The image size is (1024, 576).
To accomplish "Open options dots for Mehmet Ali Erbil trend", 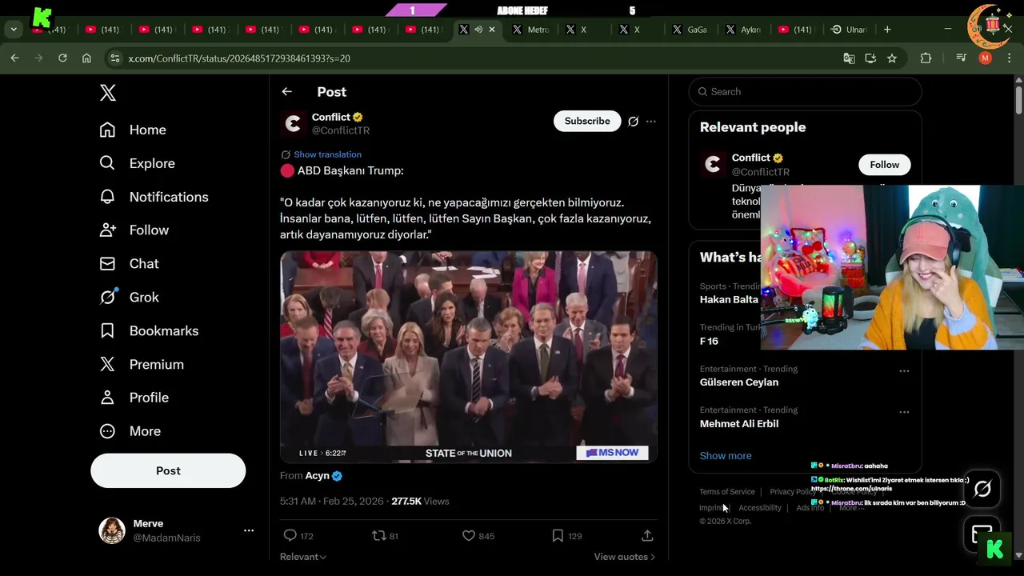I will (x=904, y=412).
